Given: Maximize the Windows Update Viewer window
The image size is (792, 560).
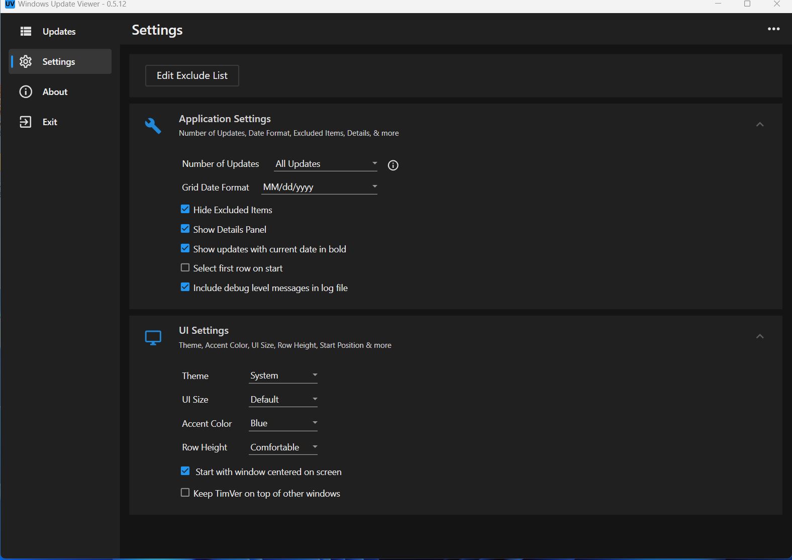Looking at the screenshot, I should (747, 4).
